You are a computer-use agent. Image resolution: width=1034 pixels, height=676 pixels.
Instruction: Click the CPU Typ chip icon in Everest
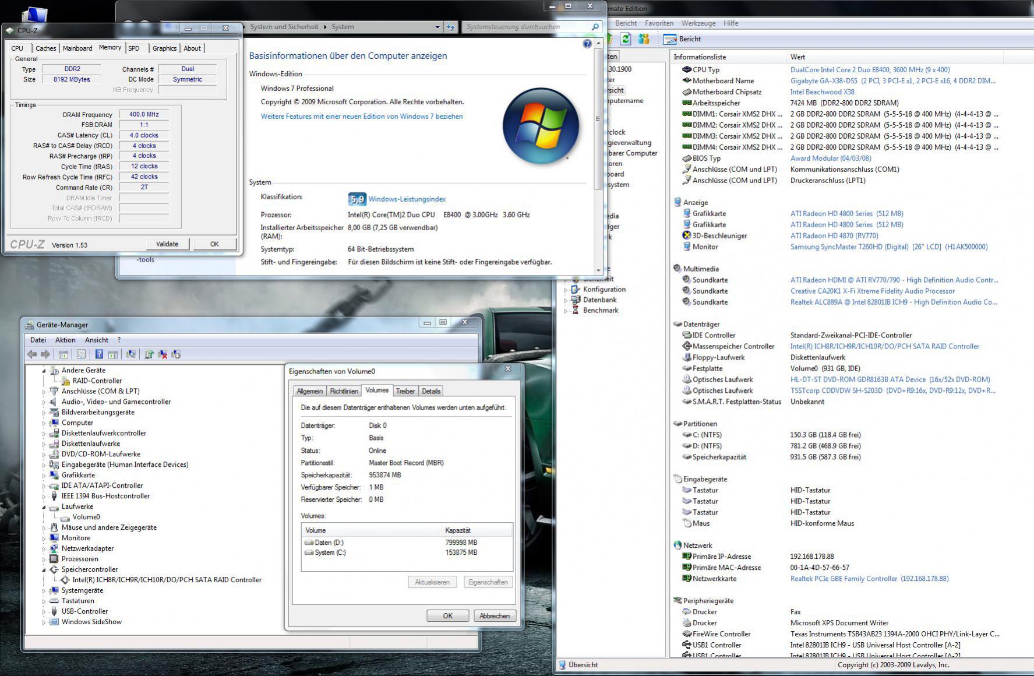[687, 69]
